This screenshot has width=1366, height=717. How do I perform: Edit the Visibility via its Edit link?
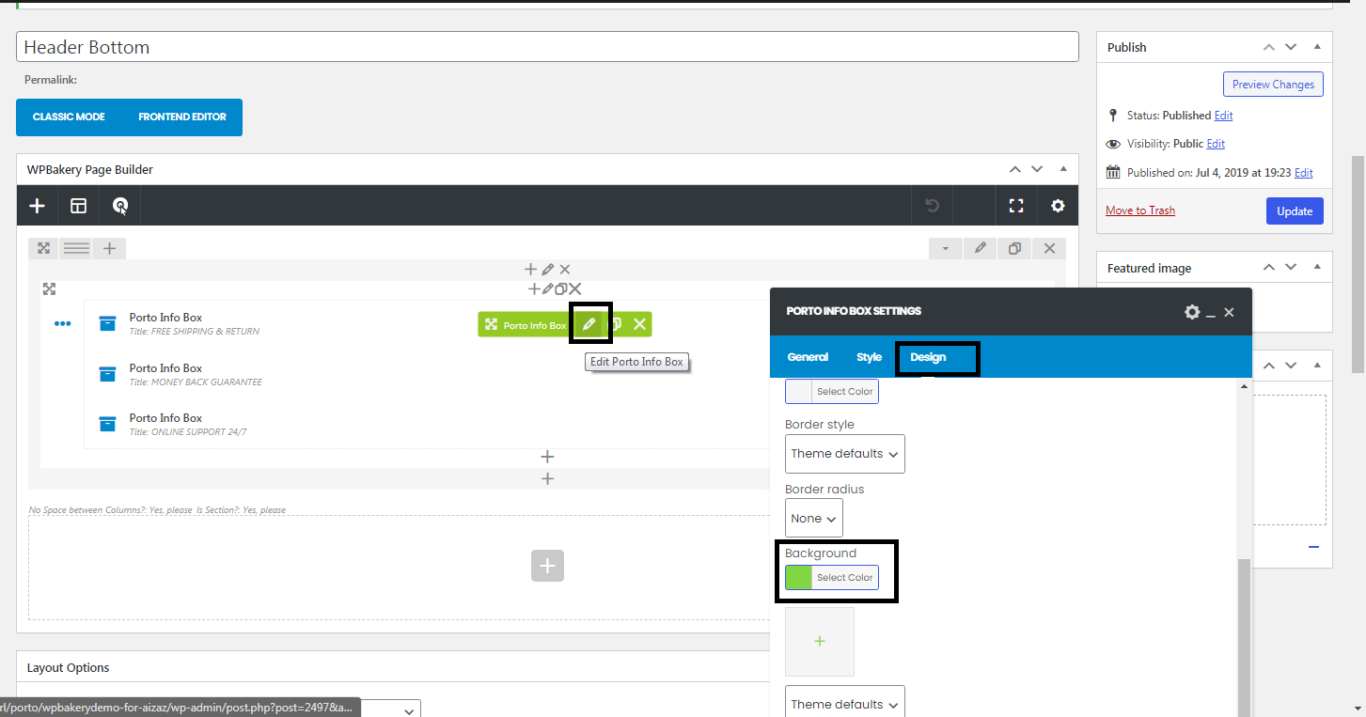point(1216,144)
